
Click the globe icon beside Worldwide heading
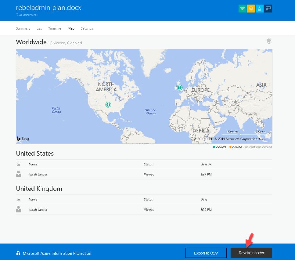pyautogui.click(x=269, y=41)
